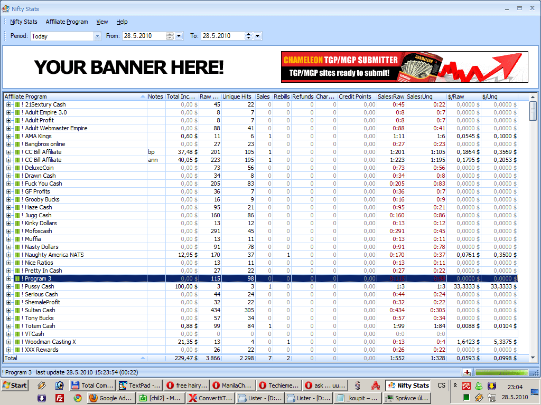Image resolution: width=541 pixels, height=405 pixels.
Task: Open the Lister taskbar button next to ConvertXT
Action: pos(260,398)
